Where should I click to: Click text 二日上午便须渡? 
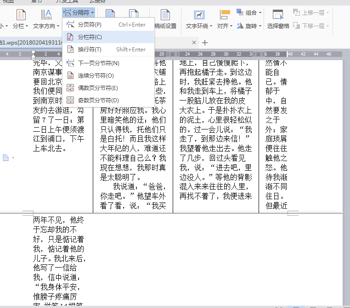point(58,129)
